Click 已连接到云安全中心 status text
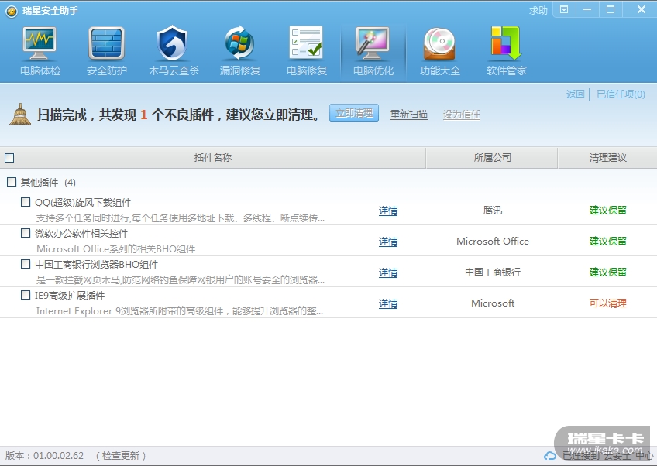657x466 pixels. click(608, 455)
